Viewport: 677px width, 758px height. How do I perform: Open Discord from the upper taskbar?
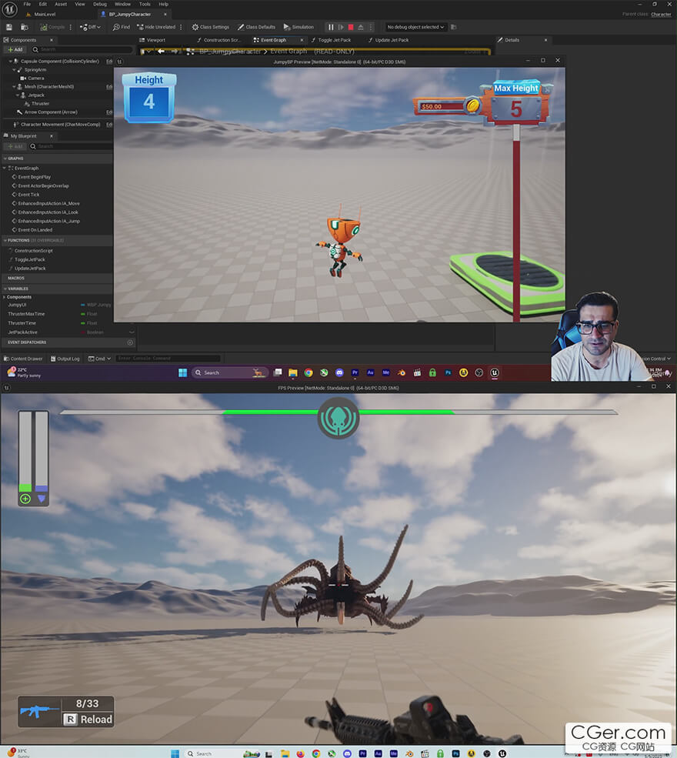(339, 372)
